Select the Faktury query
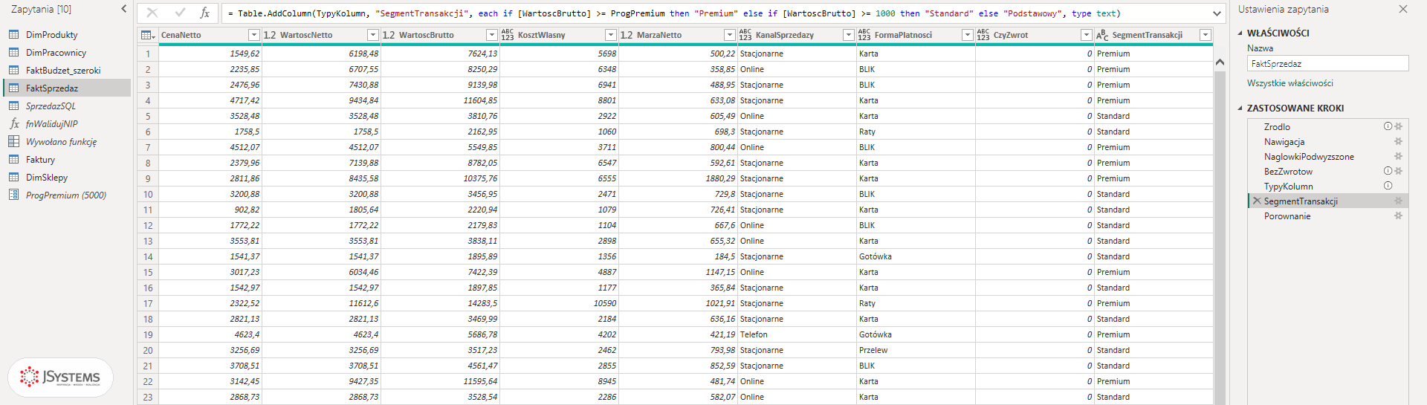This screenshot has width=1427, height=405. [x=67, y=159]
